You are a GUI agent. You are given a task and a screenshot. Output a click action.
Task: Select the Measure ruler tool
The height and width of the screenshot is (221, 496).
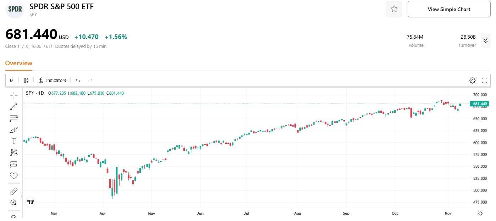coord(13,191)
